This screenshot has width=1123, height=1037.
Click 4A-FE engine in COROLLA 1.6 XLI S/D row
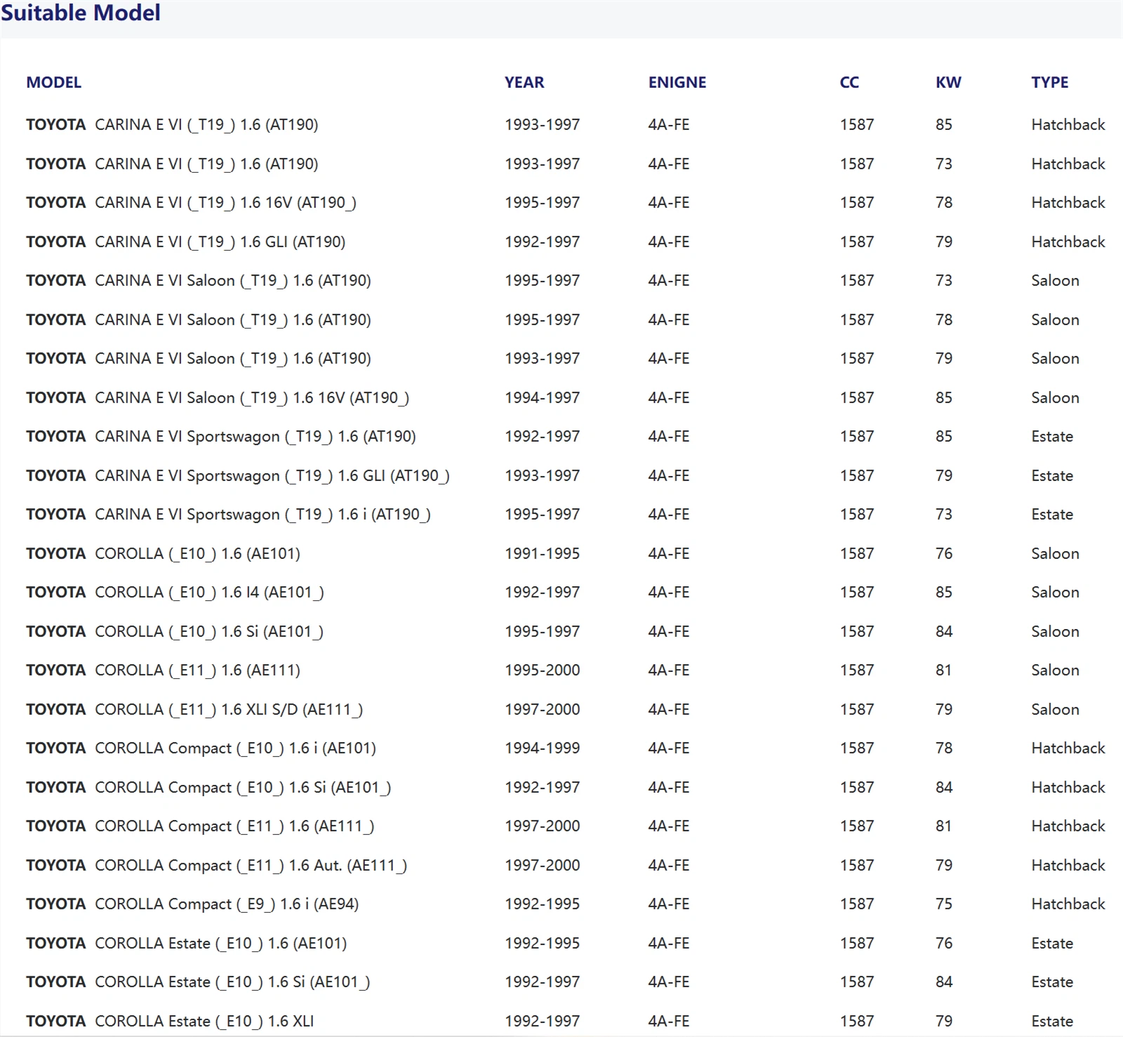[669, 709]
